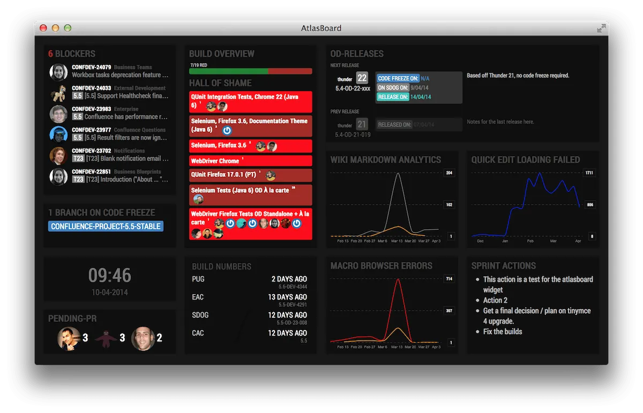The width and height of the screenshot is (643, 413).
Task: Click the thunder 22 release badge
Action: click(362, 78)
